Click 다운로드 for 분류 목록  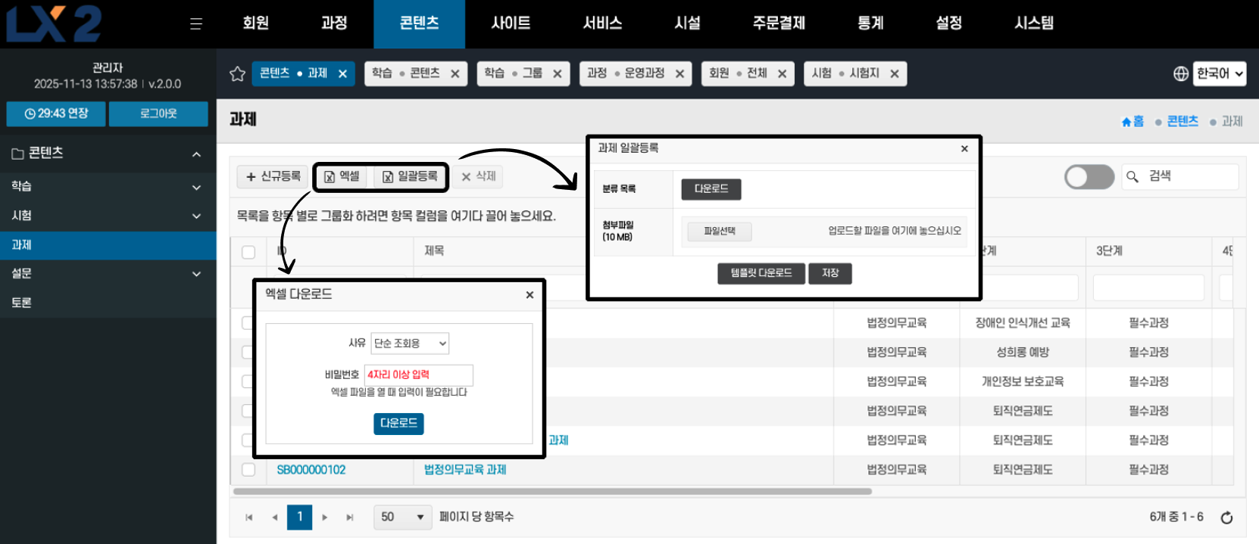click(x=711, y=189)
